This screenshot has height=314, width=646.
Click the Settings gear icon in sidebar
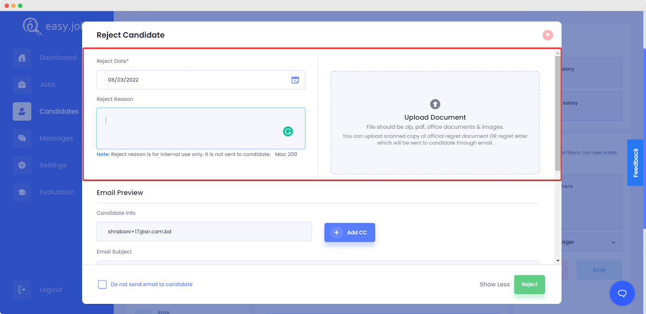click(22, 165)
